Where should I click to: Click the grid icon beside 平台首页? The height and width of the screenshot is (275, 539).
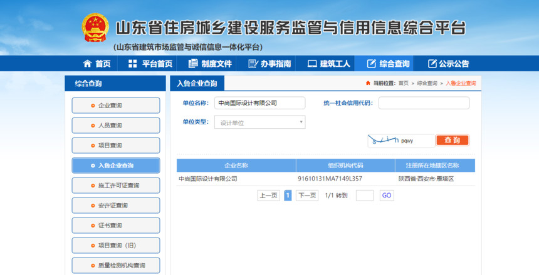132,64
